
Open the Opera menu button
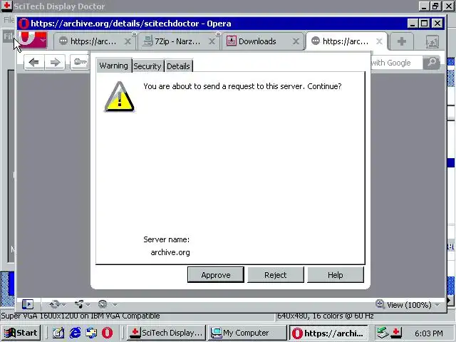[33, 40]
